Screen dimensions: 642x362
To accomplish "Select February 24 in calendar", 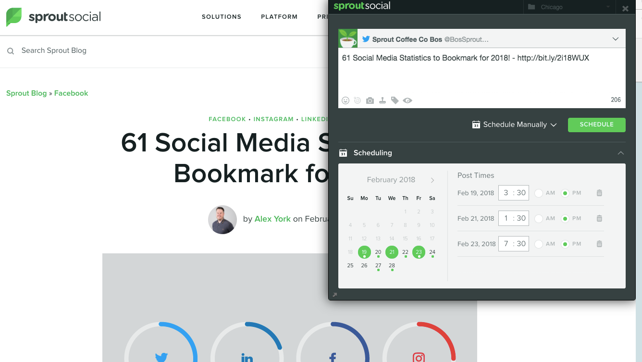I will pos(432,252).
